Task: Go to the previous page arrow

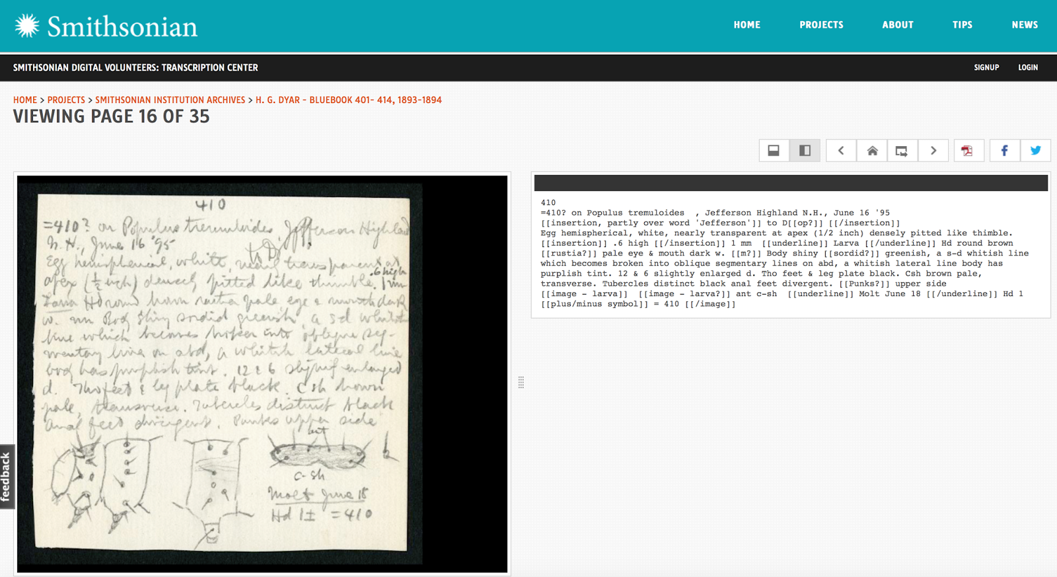Action: tap(841, 151)
